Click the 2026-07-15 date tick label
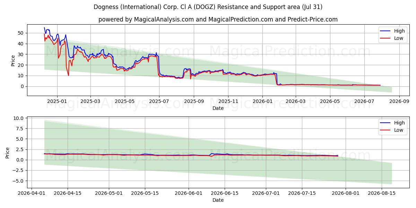416x208 pixels. pos(302,193)
